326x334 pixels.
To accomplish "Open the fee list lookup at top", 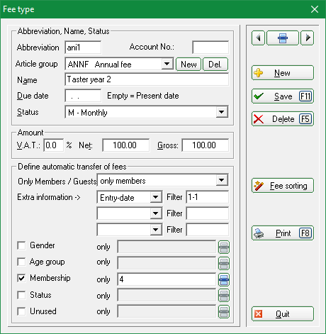I will pos(283,38).
